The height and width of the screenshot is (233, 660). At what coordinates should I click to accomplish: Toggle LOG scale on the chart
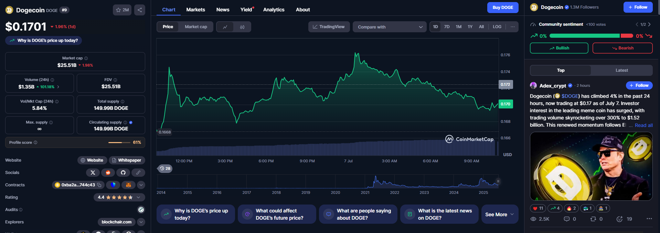[x=497, y=27]
